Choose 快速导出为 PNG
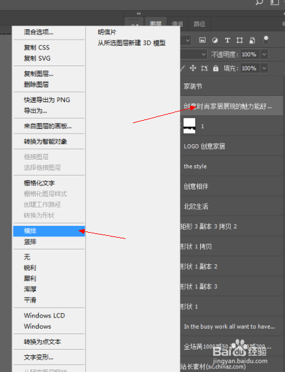285x372 pixels. 49,100
